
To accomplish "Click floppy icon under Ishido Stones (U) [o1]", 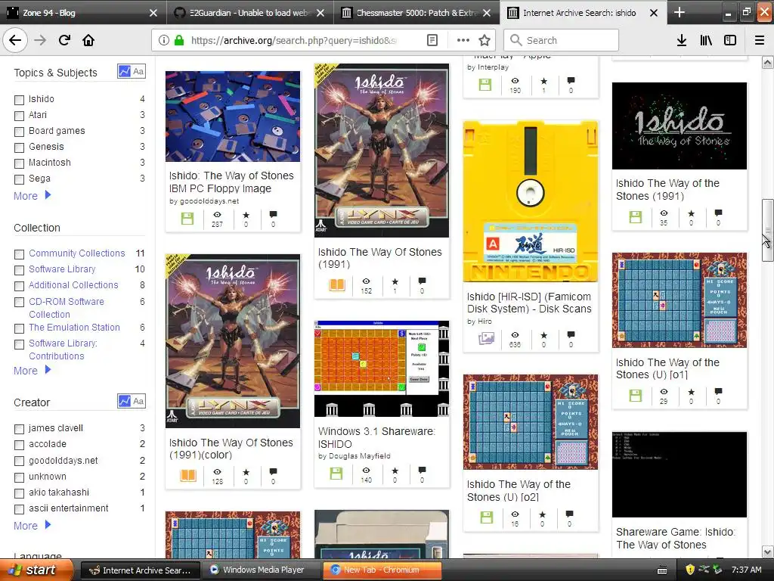I will click(x=635, y=396).
